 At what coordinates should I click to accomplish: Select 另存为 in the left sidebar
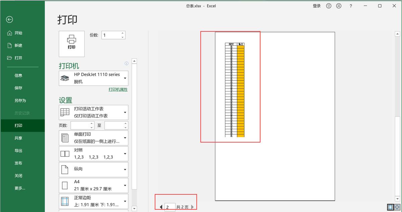point(20,100)
